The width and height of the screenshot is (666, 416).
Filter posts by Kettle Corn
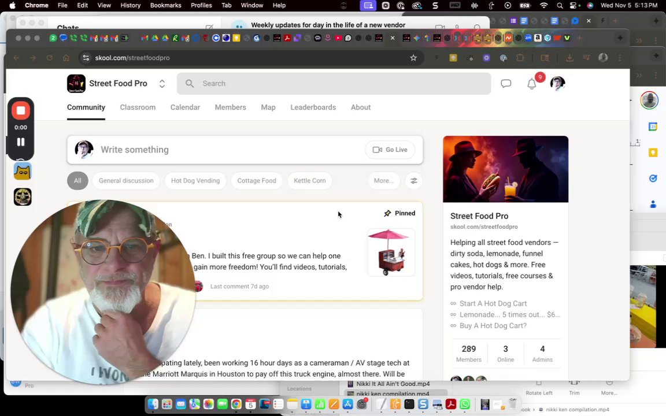[310, 181]
